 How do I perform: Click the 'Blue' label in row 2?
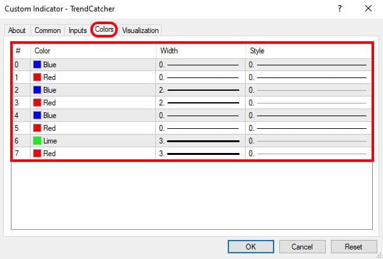coord(50,90)
